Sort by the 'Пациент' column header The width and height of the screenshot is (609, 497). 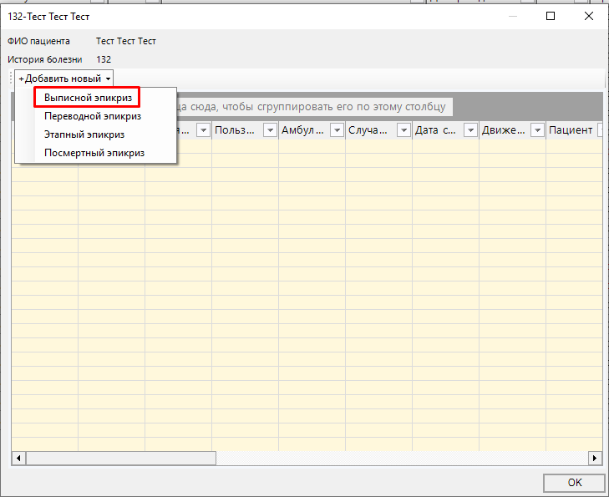tap(571, 130)
